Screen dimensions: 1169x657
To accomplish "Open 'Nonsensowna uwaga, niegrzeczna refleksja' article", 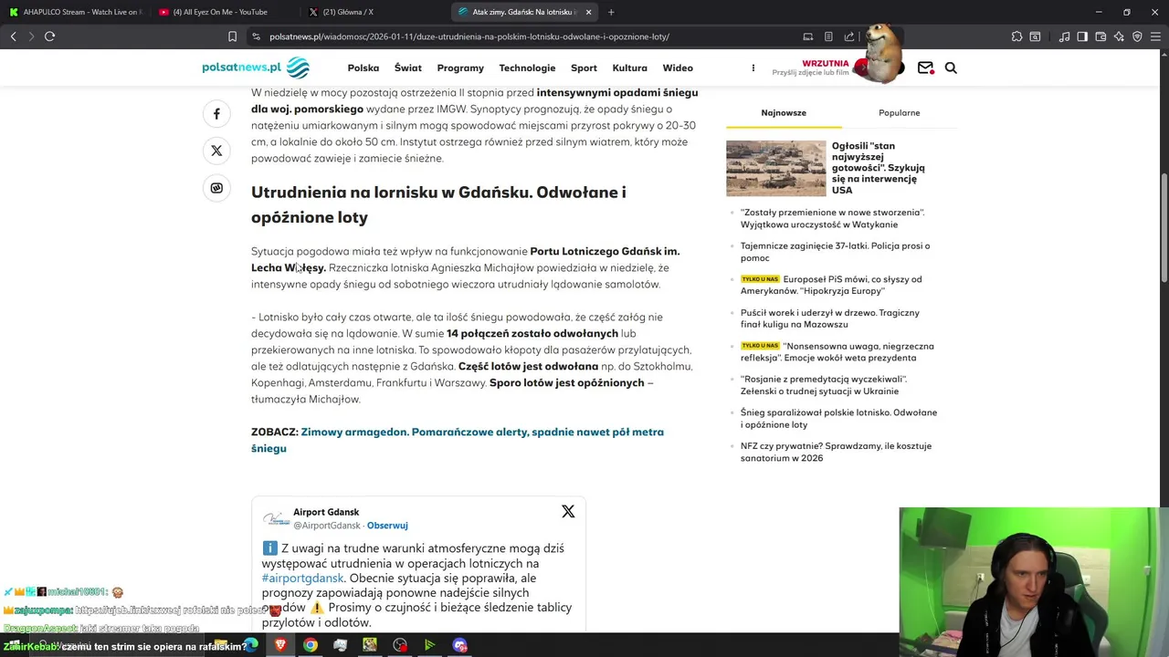I will pyautogui.click(x=837, y=351).
